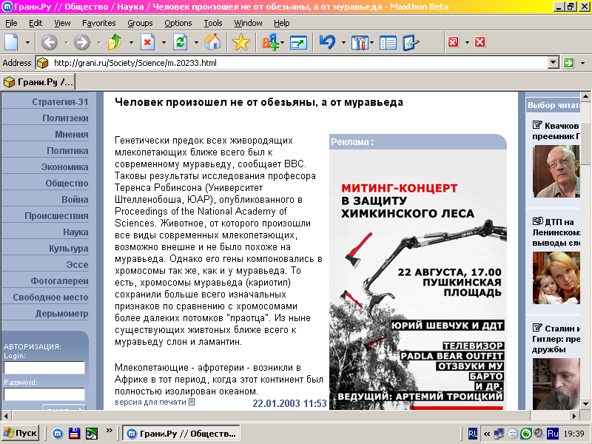Open Favorites star icon
The height and width of the screenshot is (444, 592).
[240, 42]
